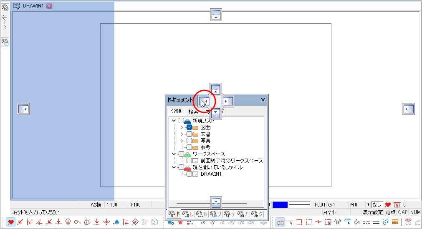Check the 新規リスト checkbox
This screenshot has width=422, height=229.
click(x=181, y=121)
